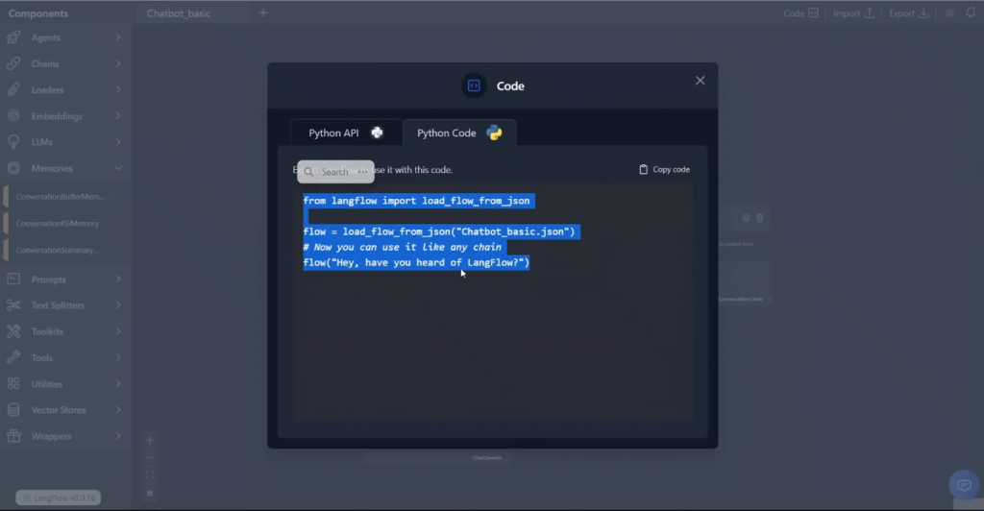Screen dimensions: 984x511
Task: Click the Prompts terminal icon
Action: [13, 279]
